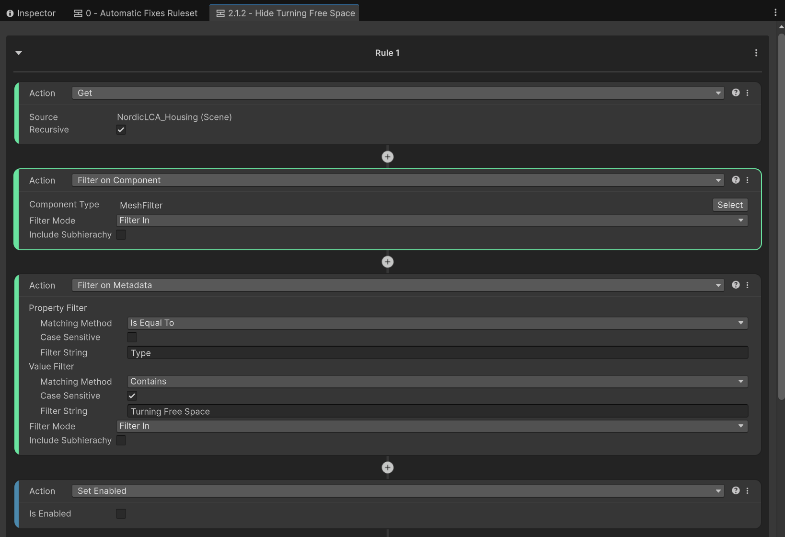Open Rule 1 kebab options menu

pyautogui.click(x=756, y=53)
